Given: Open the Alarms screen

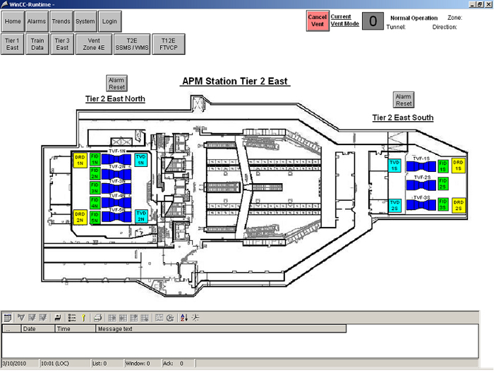Looking at the screenshot, I should tap(37, 22).
